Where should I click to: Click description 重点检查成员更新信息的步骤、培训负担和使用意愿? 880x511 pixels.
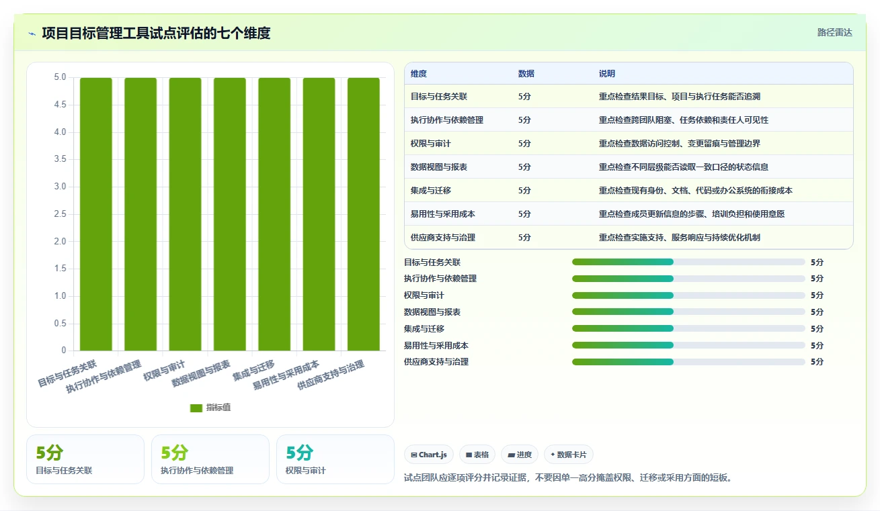[x=692, y=214]
